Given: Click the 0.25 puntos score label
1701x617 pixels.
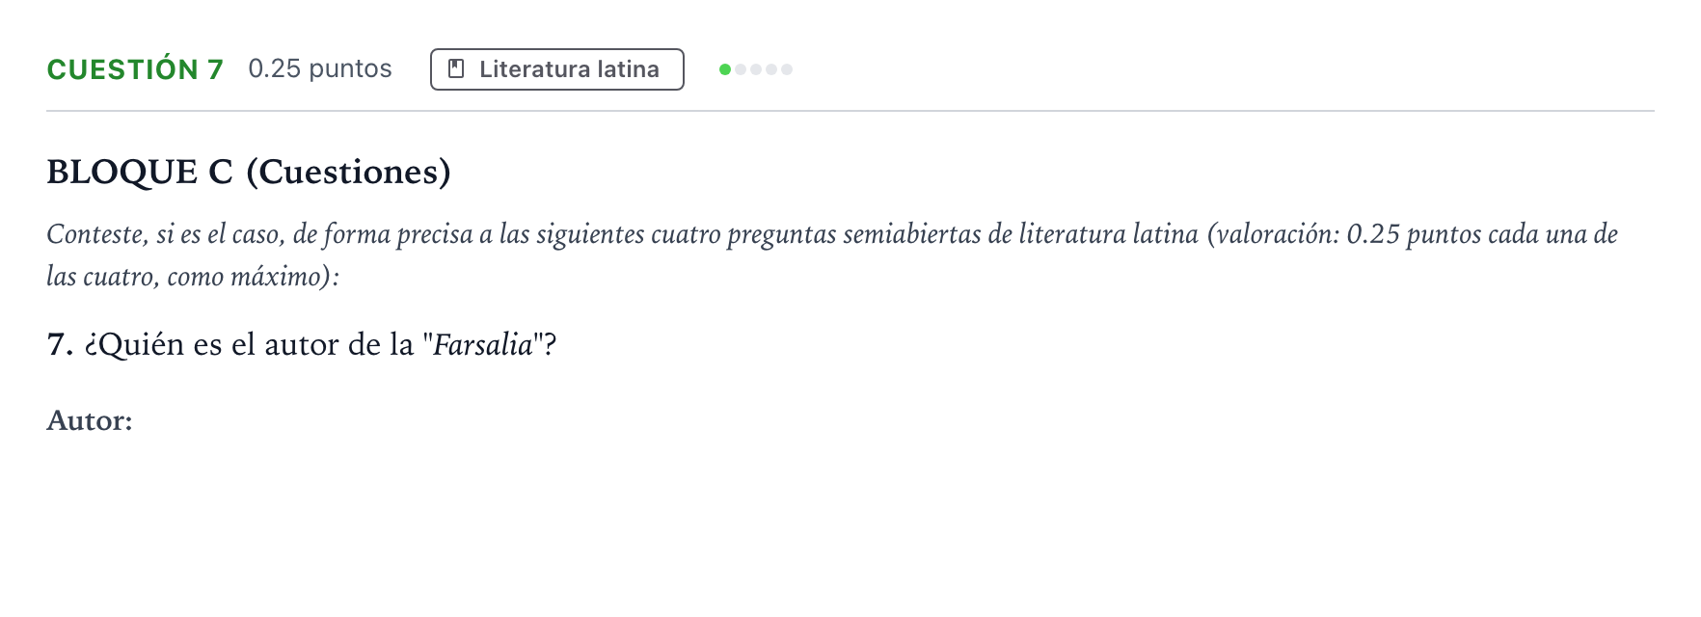Looking at the screenshot, I should [320, 69].
